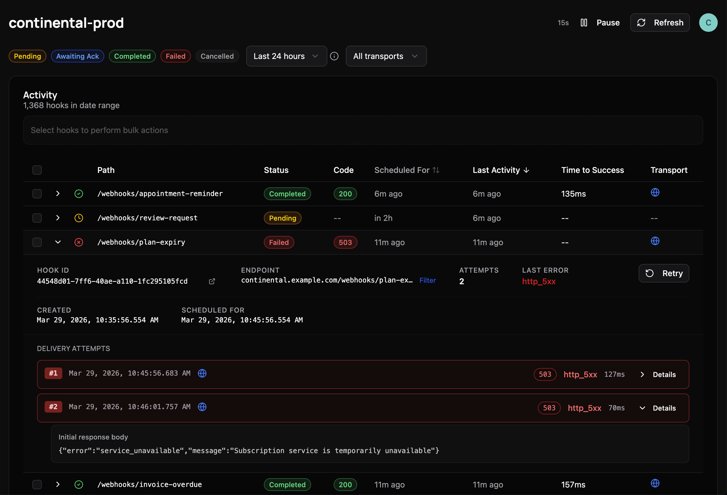Click the globe transport icon on appointment-reminder row
The width and height of the screenshot is (727, 495).
655,192
